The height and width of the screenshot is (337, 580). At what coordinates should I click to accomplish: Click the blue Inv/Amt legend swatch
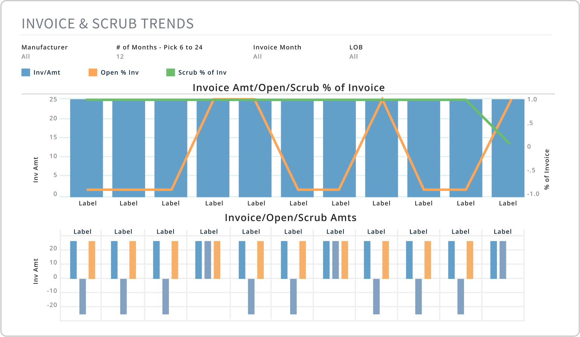(x=26, y=72)
